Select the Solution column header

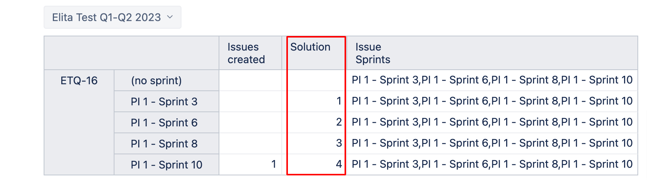tap(310, 47)
